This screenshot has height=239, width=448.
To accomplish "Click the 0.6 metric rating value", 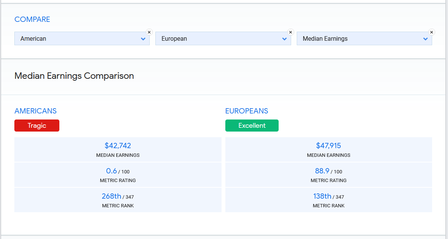I will coord(112,171).
